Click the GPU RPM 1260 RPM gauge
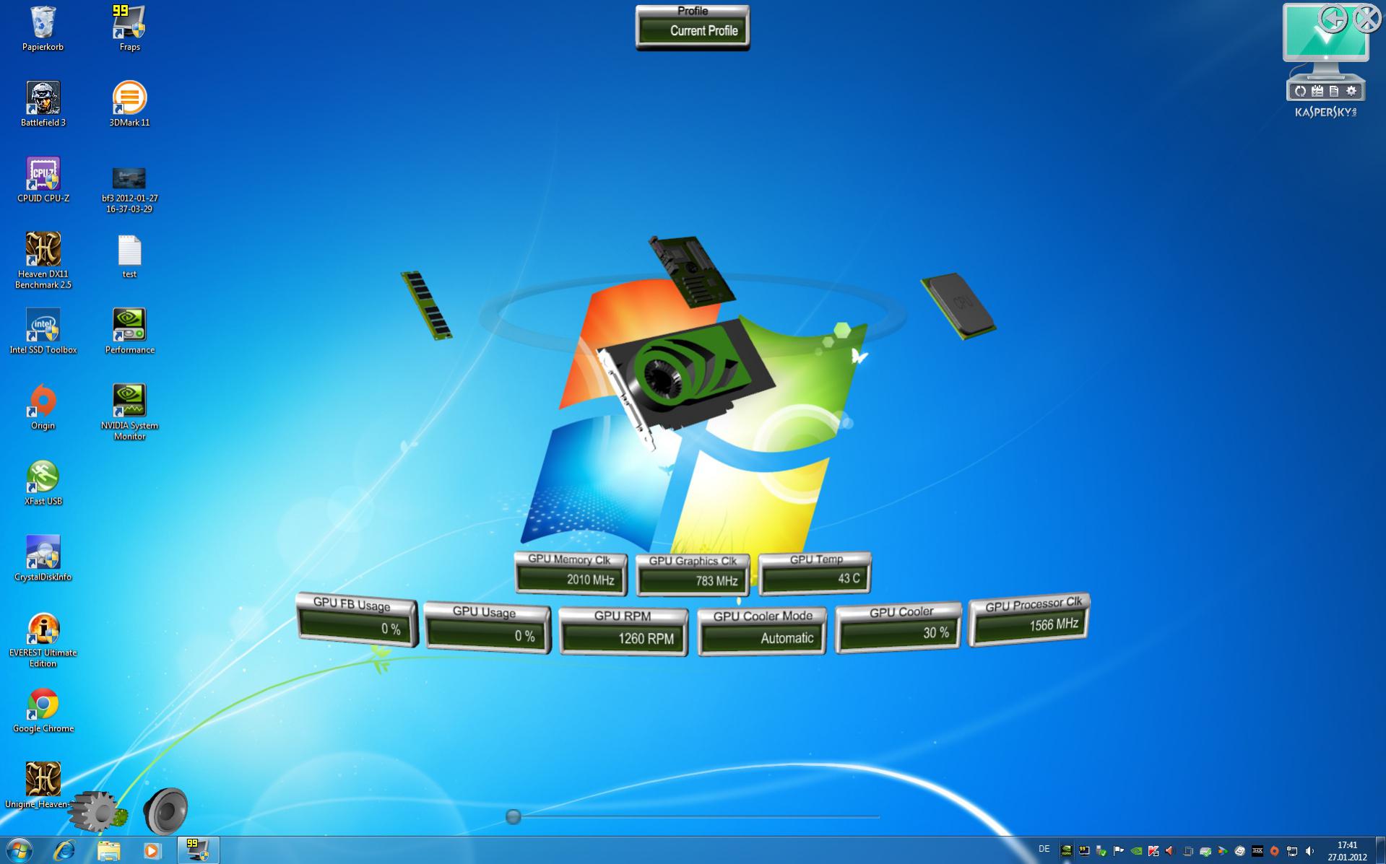The image size is (1386, 864). (623, 632)
